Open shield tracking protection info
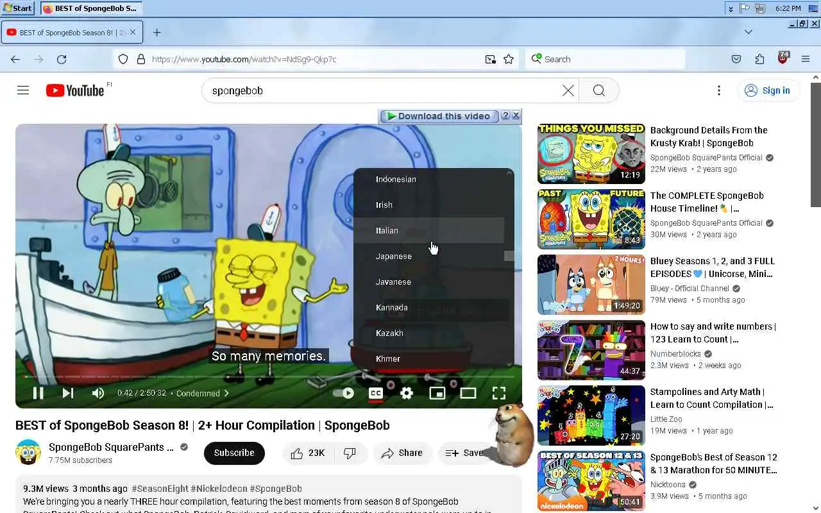The width and height of the screenshot is (821, 513). [x=123, y=59]
